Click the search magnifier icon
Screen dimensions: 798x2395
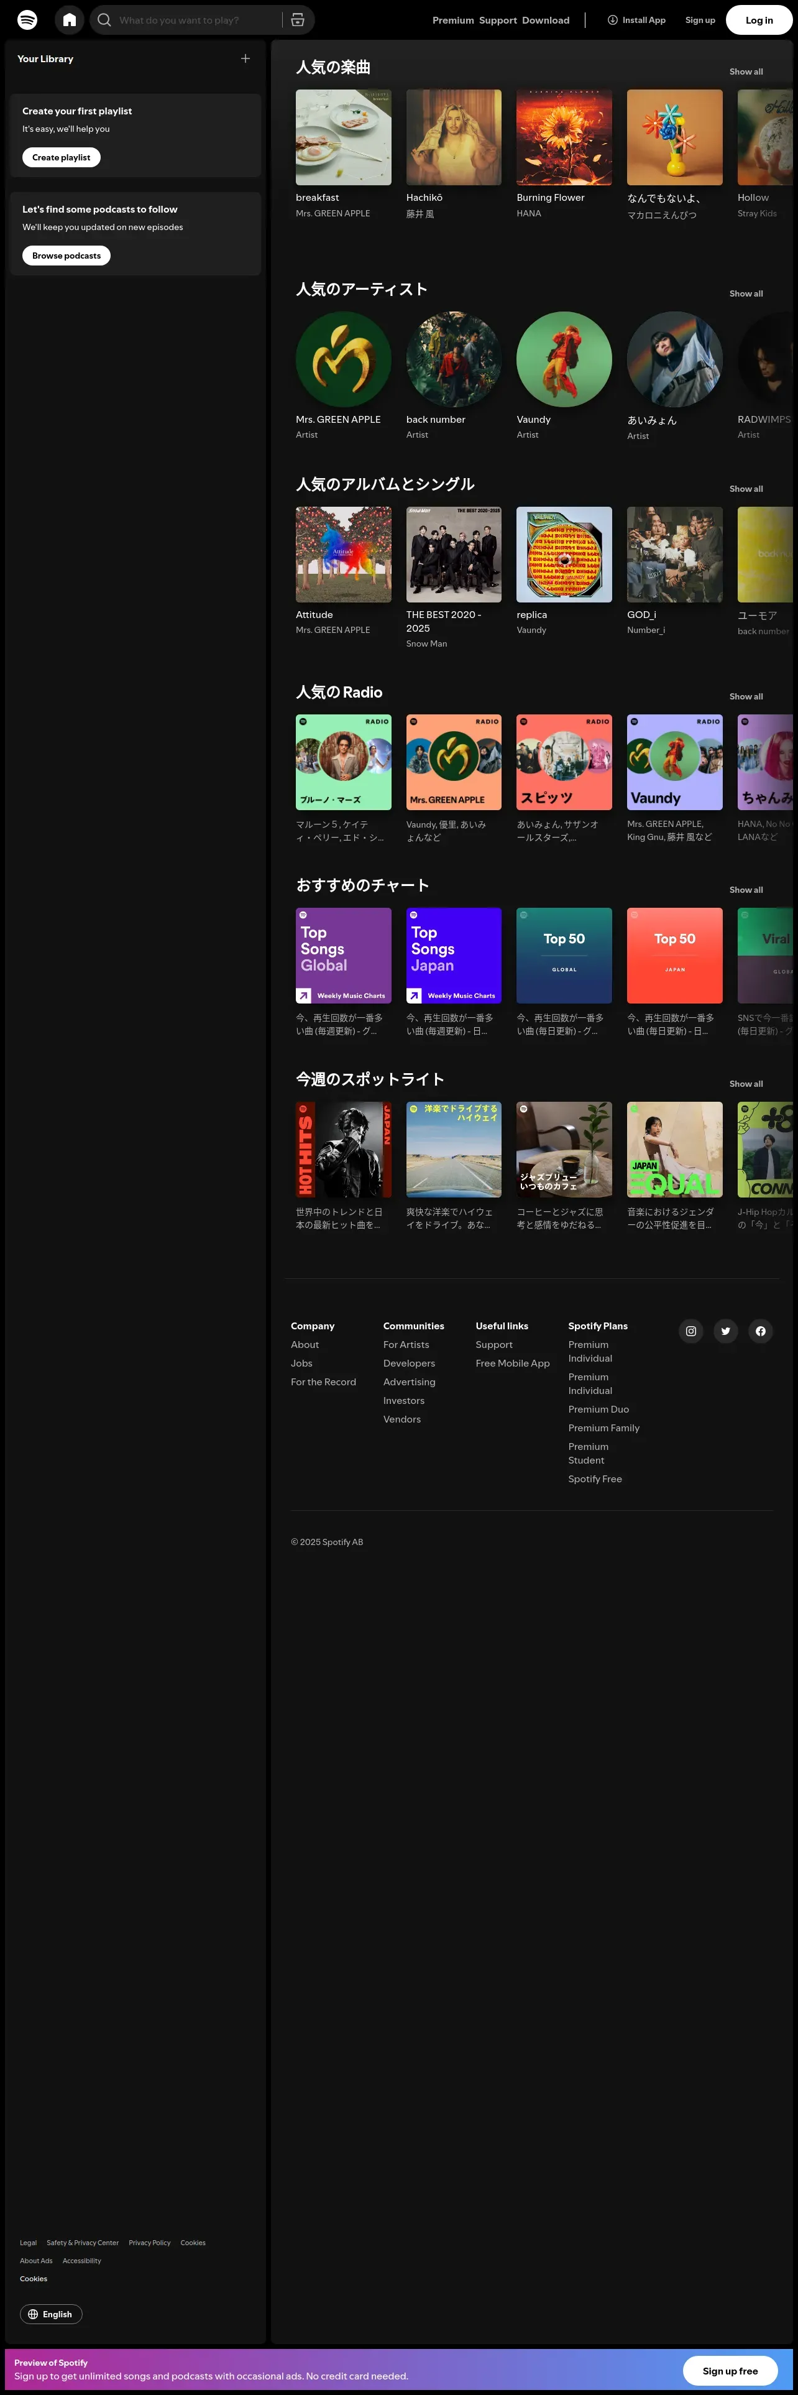pos(104,19)
